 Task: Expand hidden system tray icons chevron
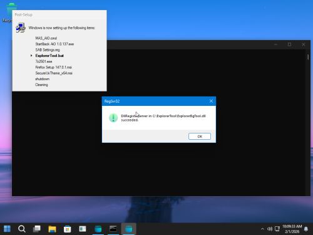[x=262, y=229]
